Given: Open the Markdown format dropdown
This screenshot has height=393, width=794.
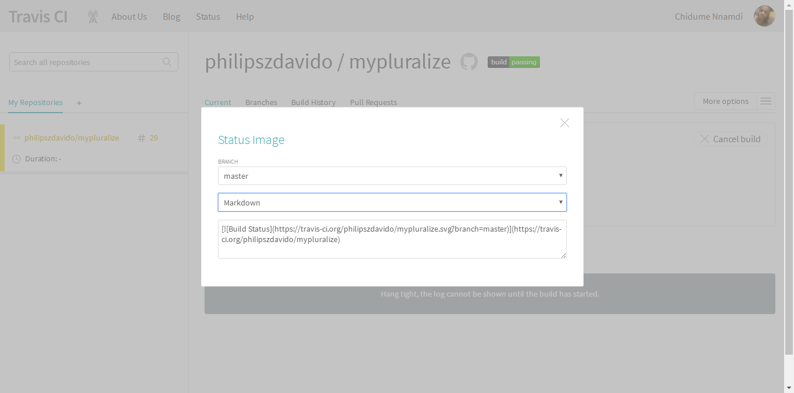Looking at the screenshot, I should click(x=392, y=203).
